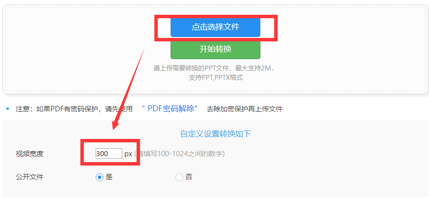Click the blue 点击选择文件 button
Viewport: 429px width, 200px height.
click(x=215, y=27)
